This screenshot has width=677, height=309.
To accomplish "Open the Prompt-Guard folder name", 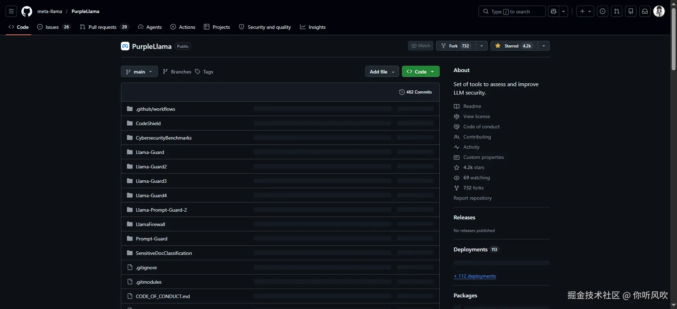I will tap(152, 239).
